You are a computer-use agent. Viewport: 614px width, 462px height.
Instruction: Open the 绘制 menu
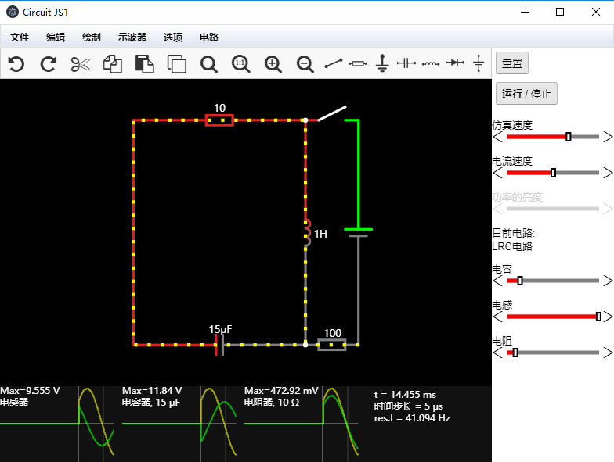92,38
